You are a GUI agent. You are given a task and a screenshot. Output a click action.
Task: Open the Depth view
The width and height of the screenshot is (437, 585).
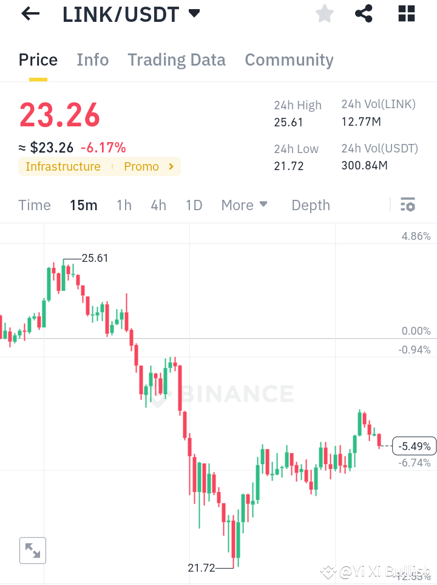tap(310, 205)
